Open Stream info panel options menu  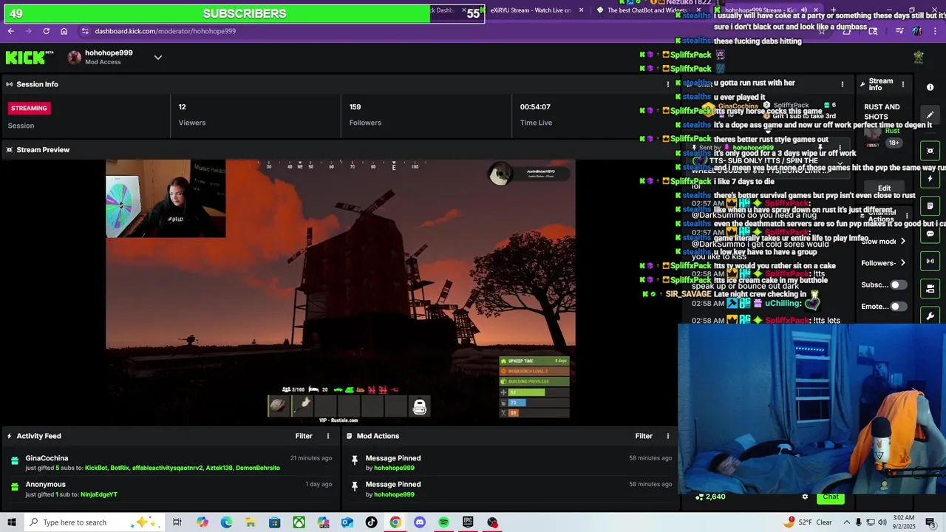pos(902,84)
